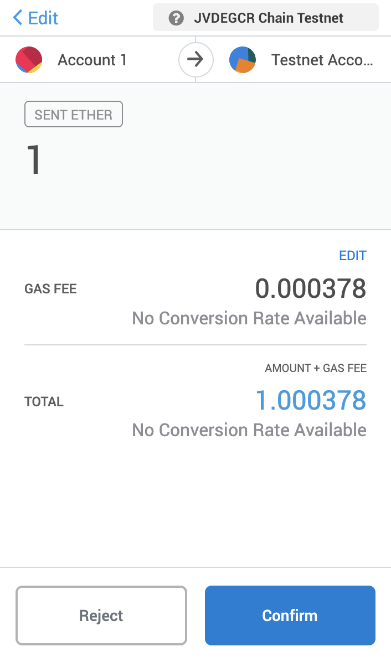Confirm the transaction
391x662 pixels.
(x=290, y=616)
